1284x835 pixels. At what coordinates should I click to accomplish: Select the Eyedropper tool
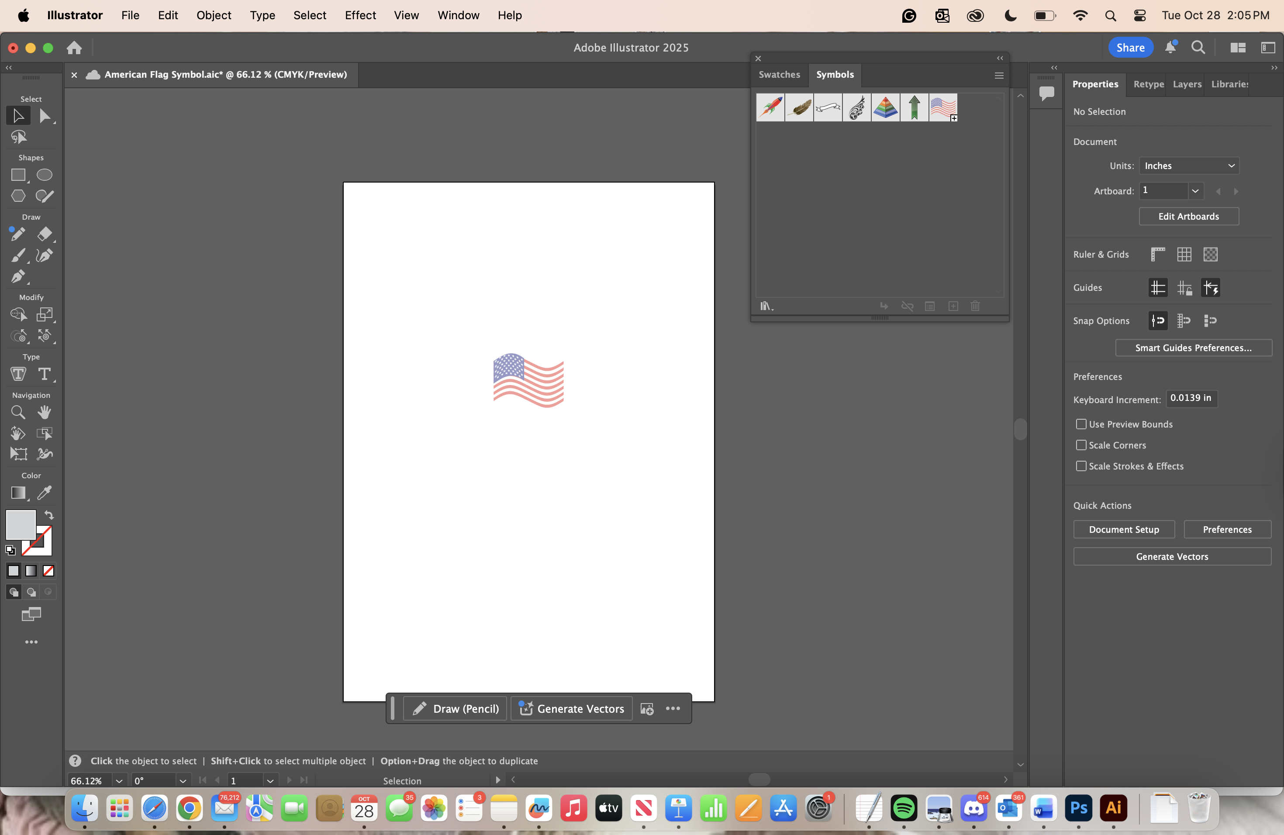(x=45, y=493)
